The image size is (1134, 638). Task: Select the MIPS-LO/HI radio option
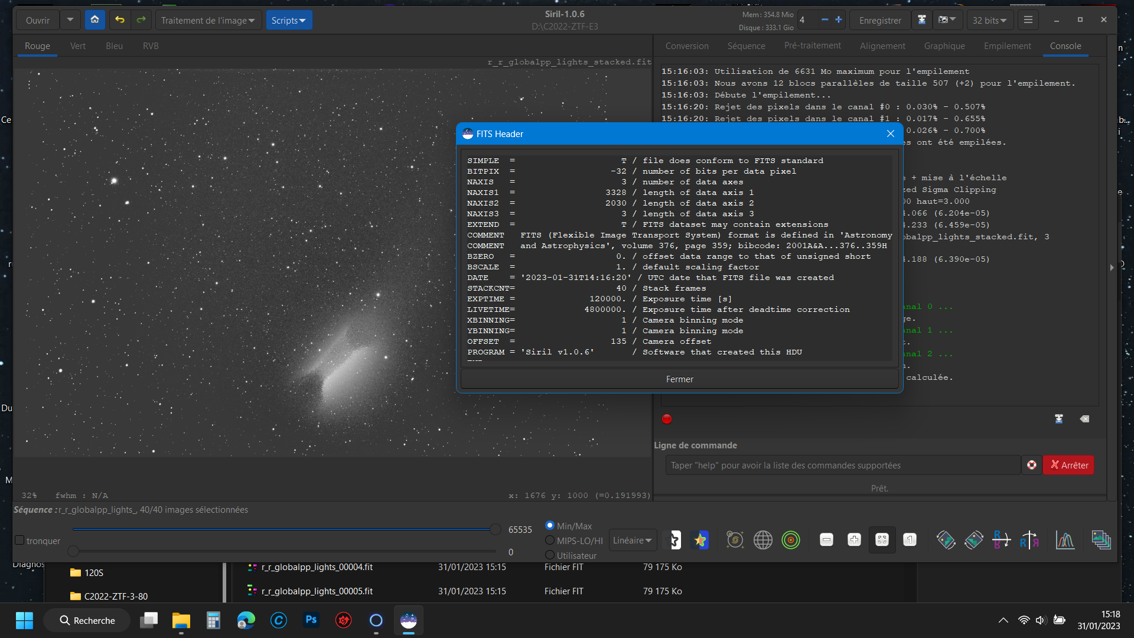(550, 541)
